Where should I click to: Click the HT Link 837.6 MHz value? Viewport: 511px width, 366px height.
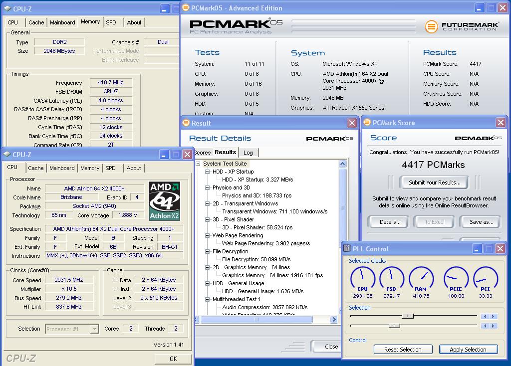click(69, 306)
